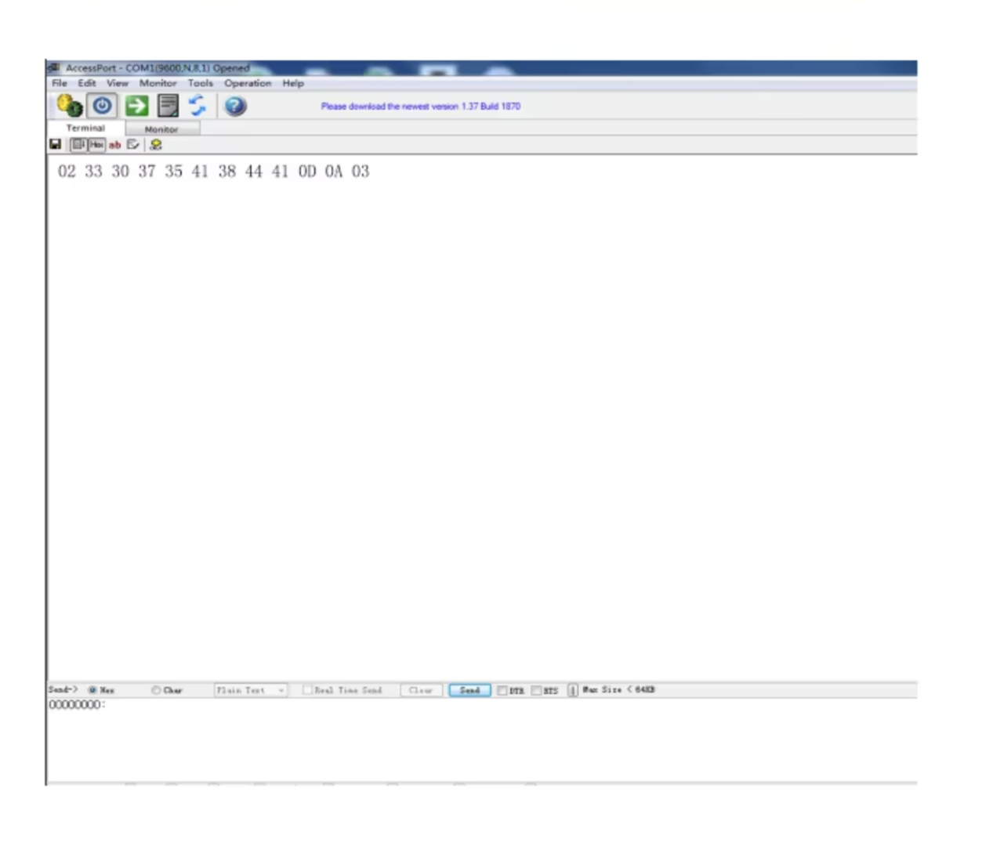Save terminal data with floppy icon
993x846 pixels.
[x=55, y=145]
